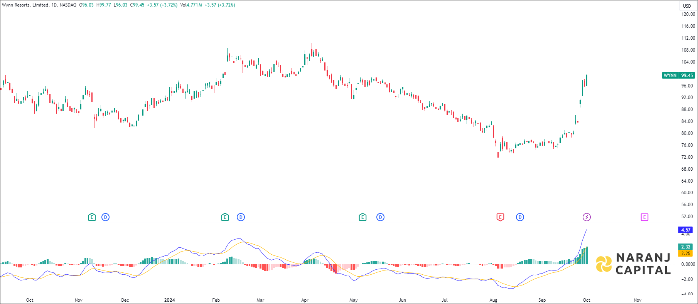698x304 pixels.
Task: Click the Naranj Capital logo
Action: pyautogui.click(x=634, y=264)
